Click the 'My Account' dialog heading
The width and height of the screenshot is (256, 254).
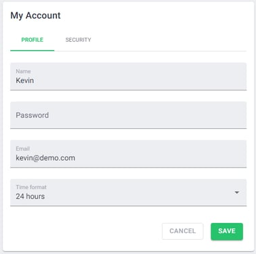pyautogui.click(x=35, y=16)
